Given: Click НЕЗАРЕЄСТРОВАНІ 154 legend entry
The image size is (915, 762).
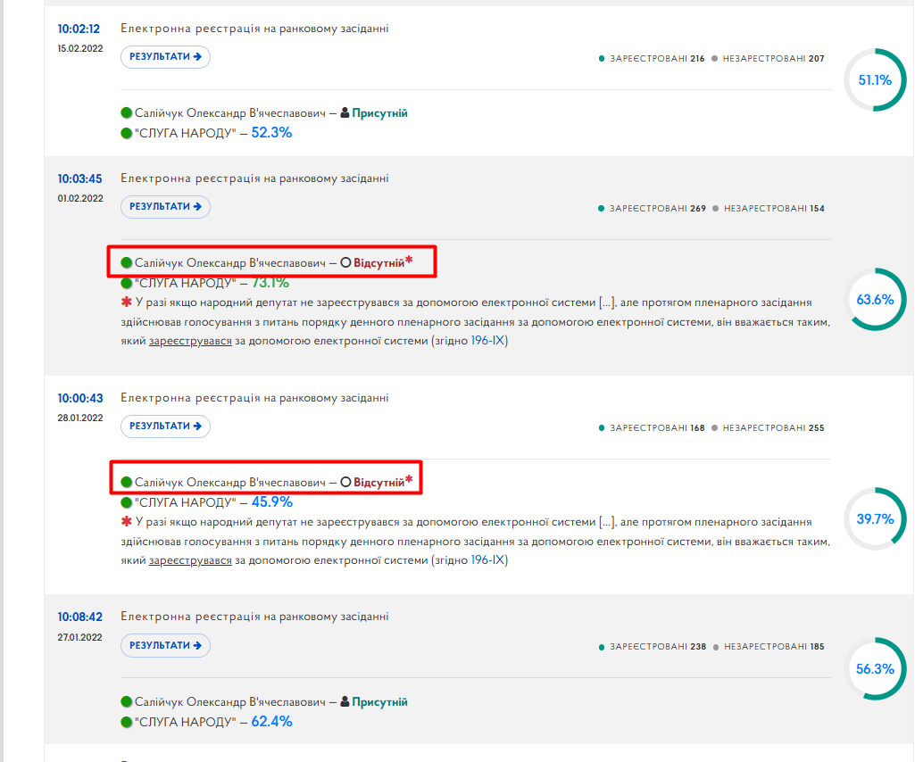Looking at the screenshot, I should pos(769,208).
